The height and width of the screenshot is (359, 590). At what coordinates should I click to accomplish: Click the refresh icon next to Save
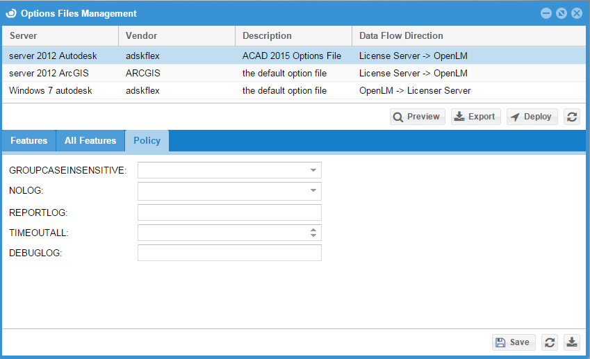tap(550, 342)
